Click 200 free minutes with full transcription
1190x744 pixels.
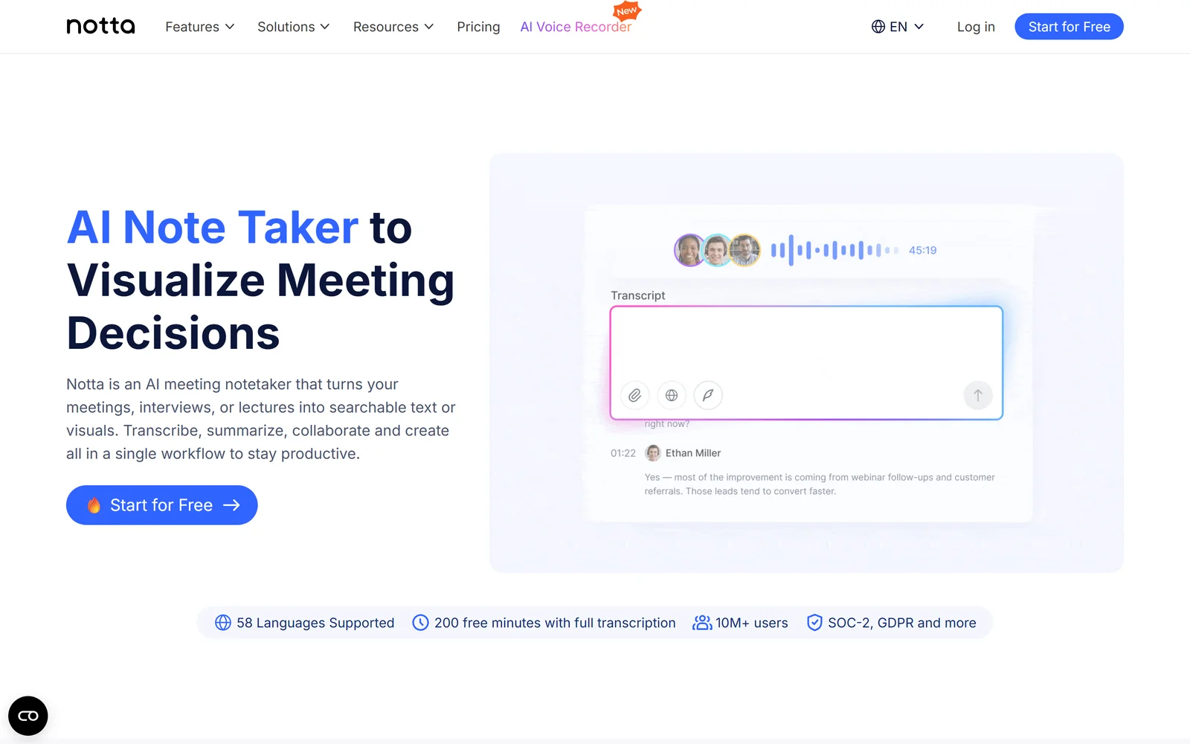pos(555,623)
